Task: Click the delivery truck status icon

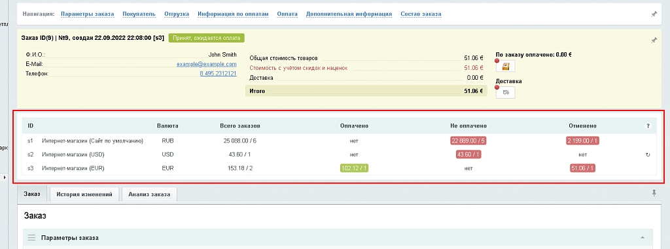Action: click(x=506, y=92)
